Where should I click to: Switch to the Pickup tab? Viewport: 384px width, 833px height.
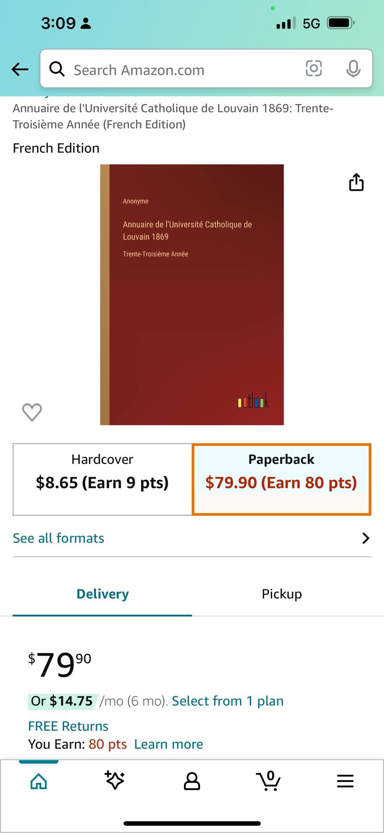pyautogui.click(x=282, y=594)
